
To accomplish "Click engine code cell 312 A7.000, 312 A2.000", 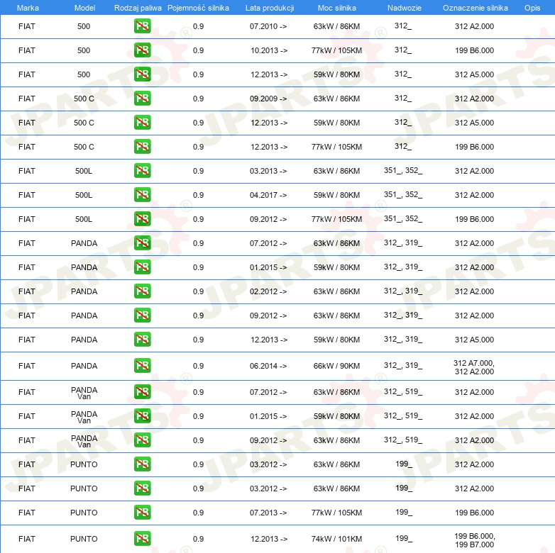I will point(474,367).
